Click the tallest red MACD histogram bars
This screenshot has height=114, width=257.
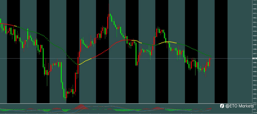[81, 107]
